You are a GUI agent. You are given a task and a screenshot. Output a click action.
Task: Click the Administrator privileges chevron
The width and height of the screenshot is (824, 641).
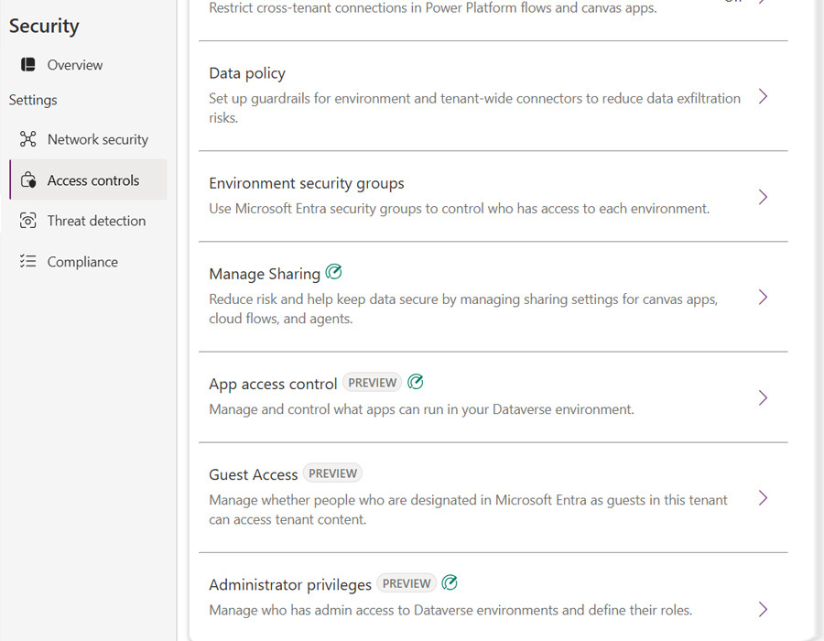tap(763, 610)
